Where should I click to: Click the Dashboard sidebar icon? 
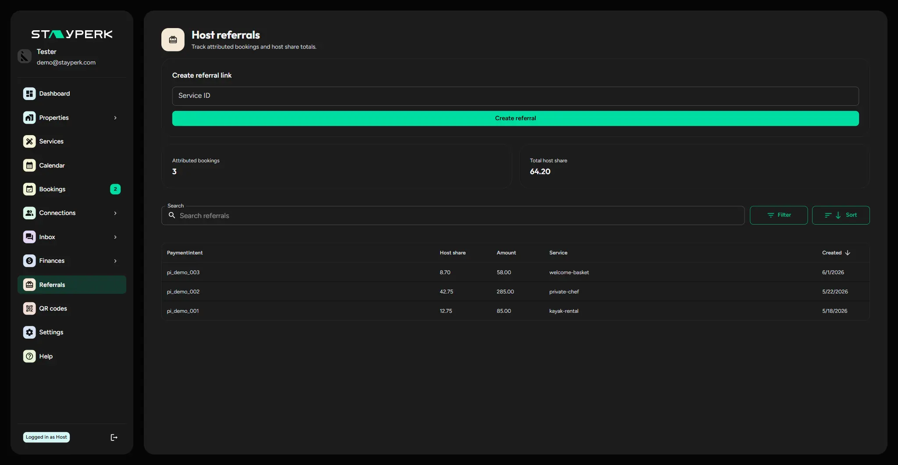29,93
